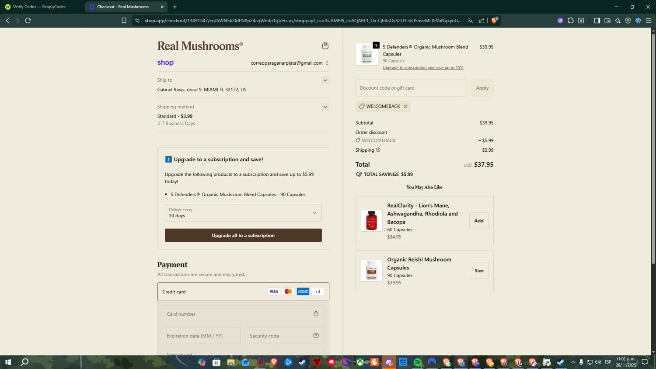
Task: Open Microsoft Store from taskbar
Action: coord(216,362)
